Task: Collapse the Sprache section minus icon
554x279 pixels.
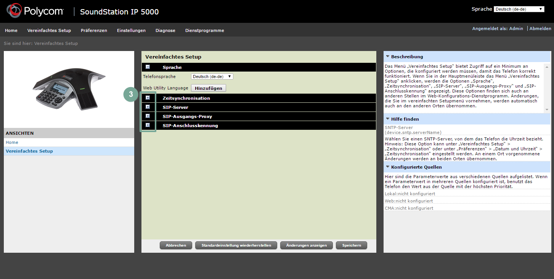Action: click(148, 67)
